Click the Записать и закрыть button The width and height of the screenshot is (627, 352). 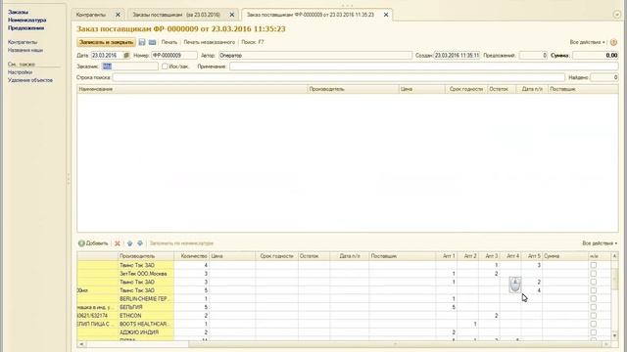(106, 42)
